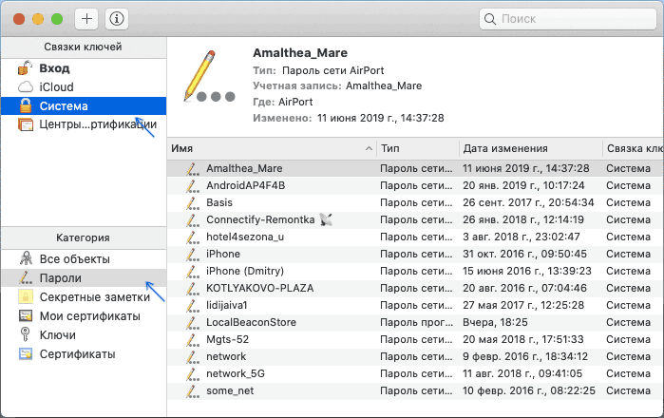Click the satellite icon next to Connectify-Remontka
The width and height of the screenshot is (664, 418).
[326, 219]
